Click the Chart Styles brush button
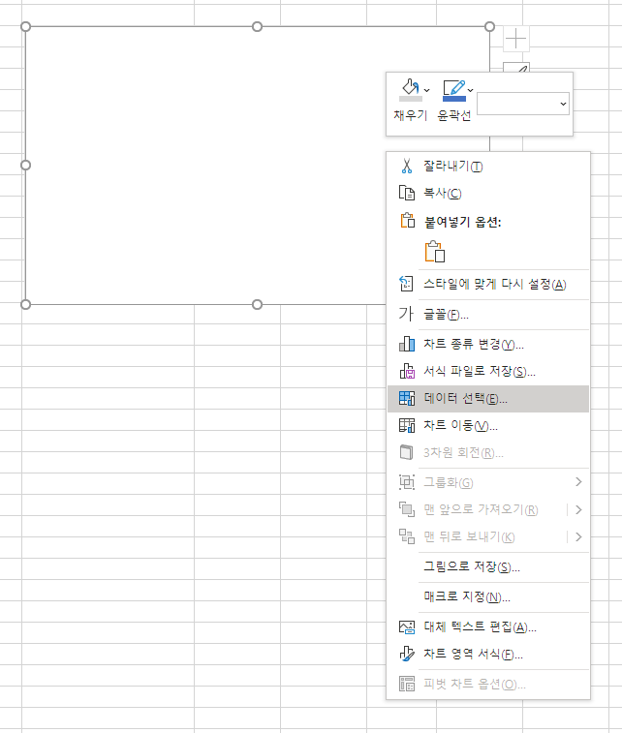Image resolution: width=622 pixels, height=733 pixels. 516,68
